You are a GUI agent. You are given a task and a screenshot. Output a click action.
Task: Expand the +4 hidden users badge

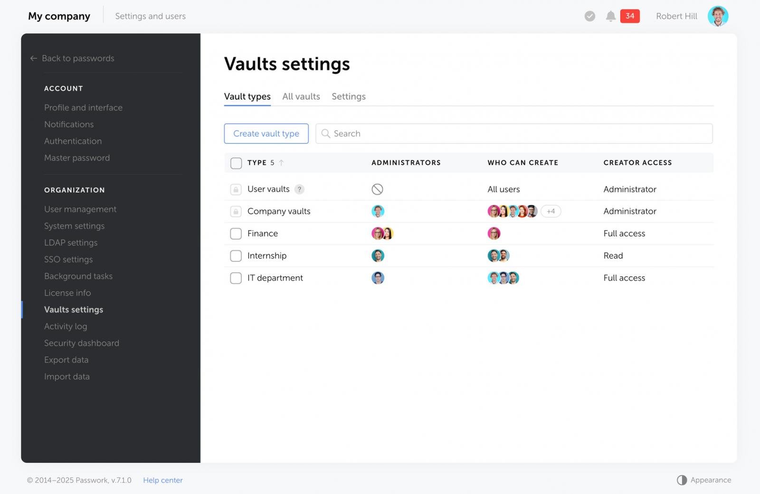551,211
